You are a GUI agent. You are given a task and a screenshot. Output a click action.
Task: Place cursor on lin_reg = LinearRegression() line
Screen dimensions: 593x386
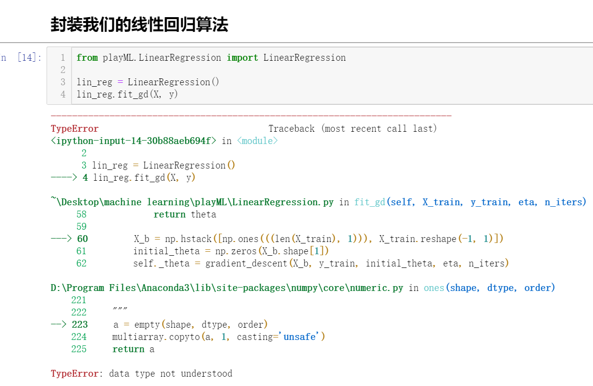pos(147,82)
